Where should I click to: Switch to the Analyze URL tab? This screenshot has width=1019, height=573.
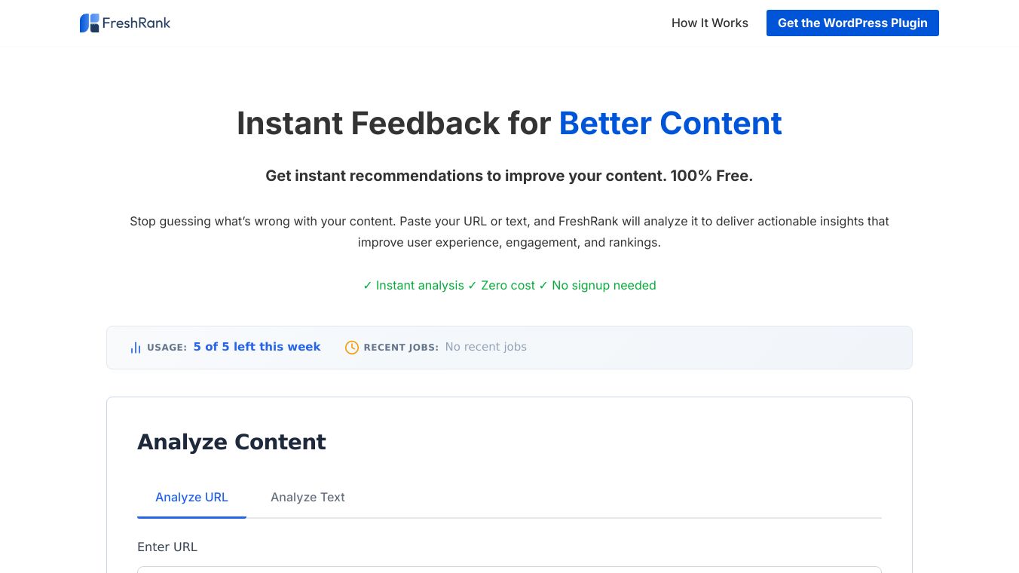pos(191,498)
